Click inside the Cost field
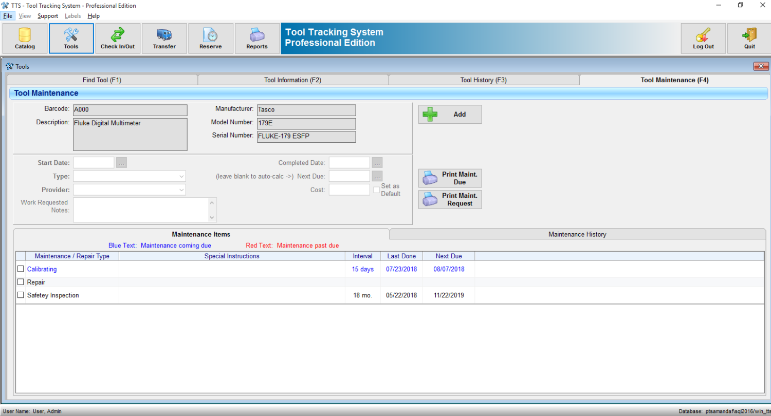 (349, 190)
